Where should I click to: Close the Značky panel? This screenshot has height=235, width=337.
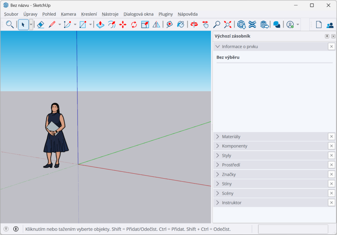pyautogui.click(x=331, y=174)
